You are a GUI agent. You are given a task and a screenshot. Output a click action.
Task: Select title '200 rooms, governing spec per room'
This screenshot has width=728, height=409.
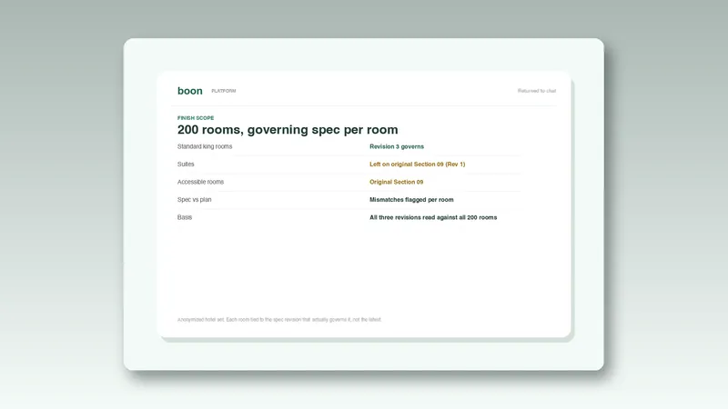click(288, 129)
